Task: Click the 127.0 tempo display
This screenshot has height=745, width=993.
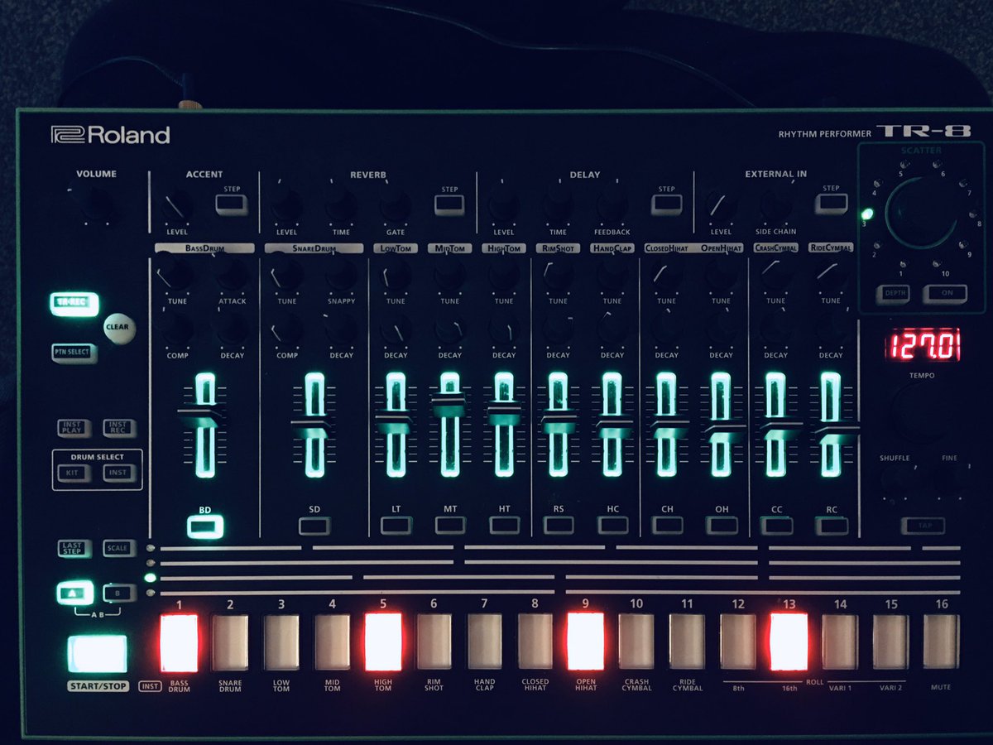Action: (922, 345)
